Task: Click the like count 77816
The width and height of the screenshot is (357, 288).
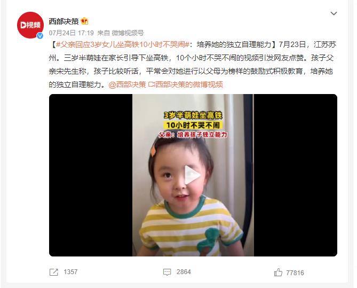Action: point(295,273)
